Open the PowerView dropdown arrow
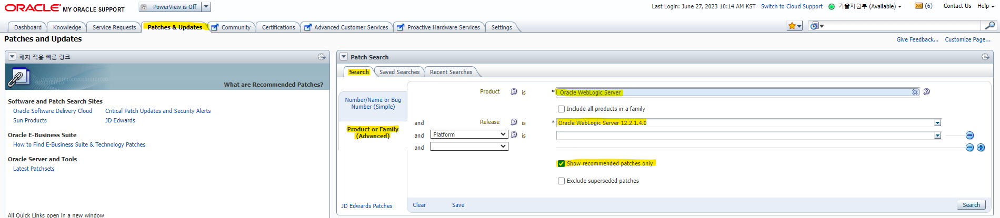This screenshot has width=1000, height=218. coord(206,7)
